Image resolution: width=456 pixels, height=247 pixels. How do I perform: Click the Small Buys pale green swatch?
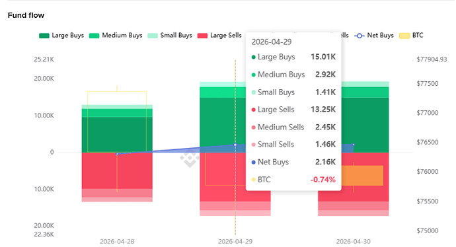click(153, 36)
